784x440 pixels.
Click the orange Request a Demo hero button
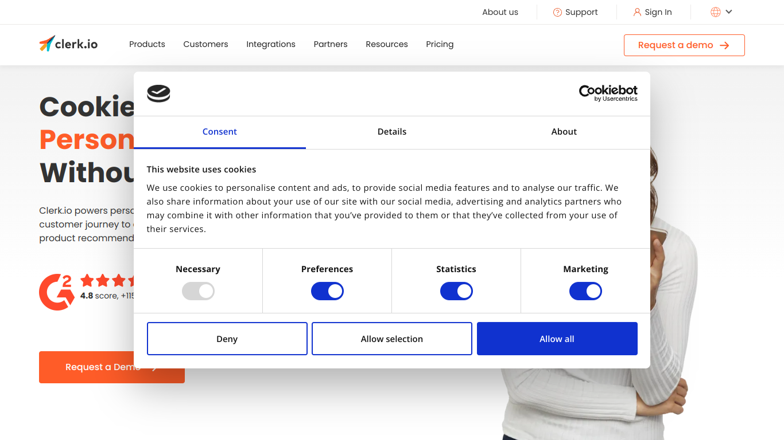click(112, 367)
